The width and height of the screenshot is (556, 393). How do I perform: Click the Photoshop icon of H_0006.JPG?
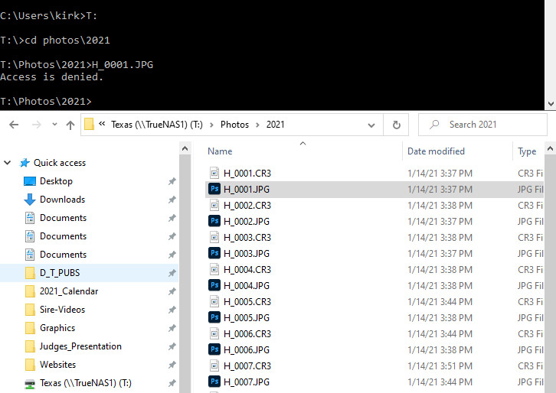click(x=214, y=349)
